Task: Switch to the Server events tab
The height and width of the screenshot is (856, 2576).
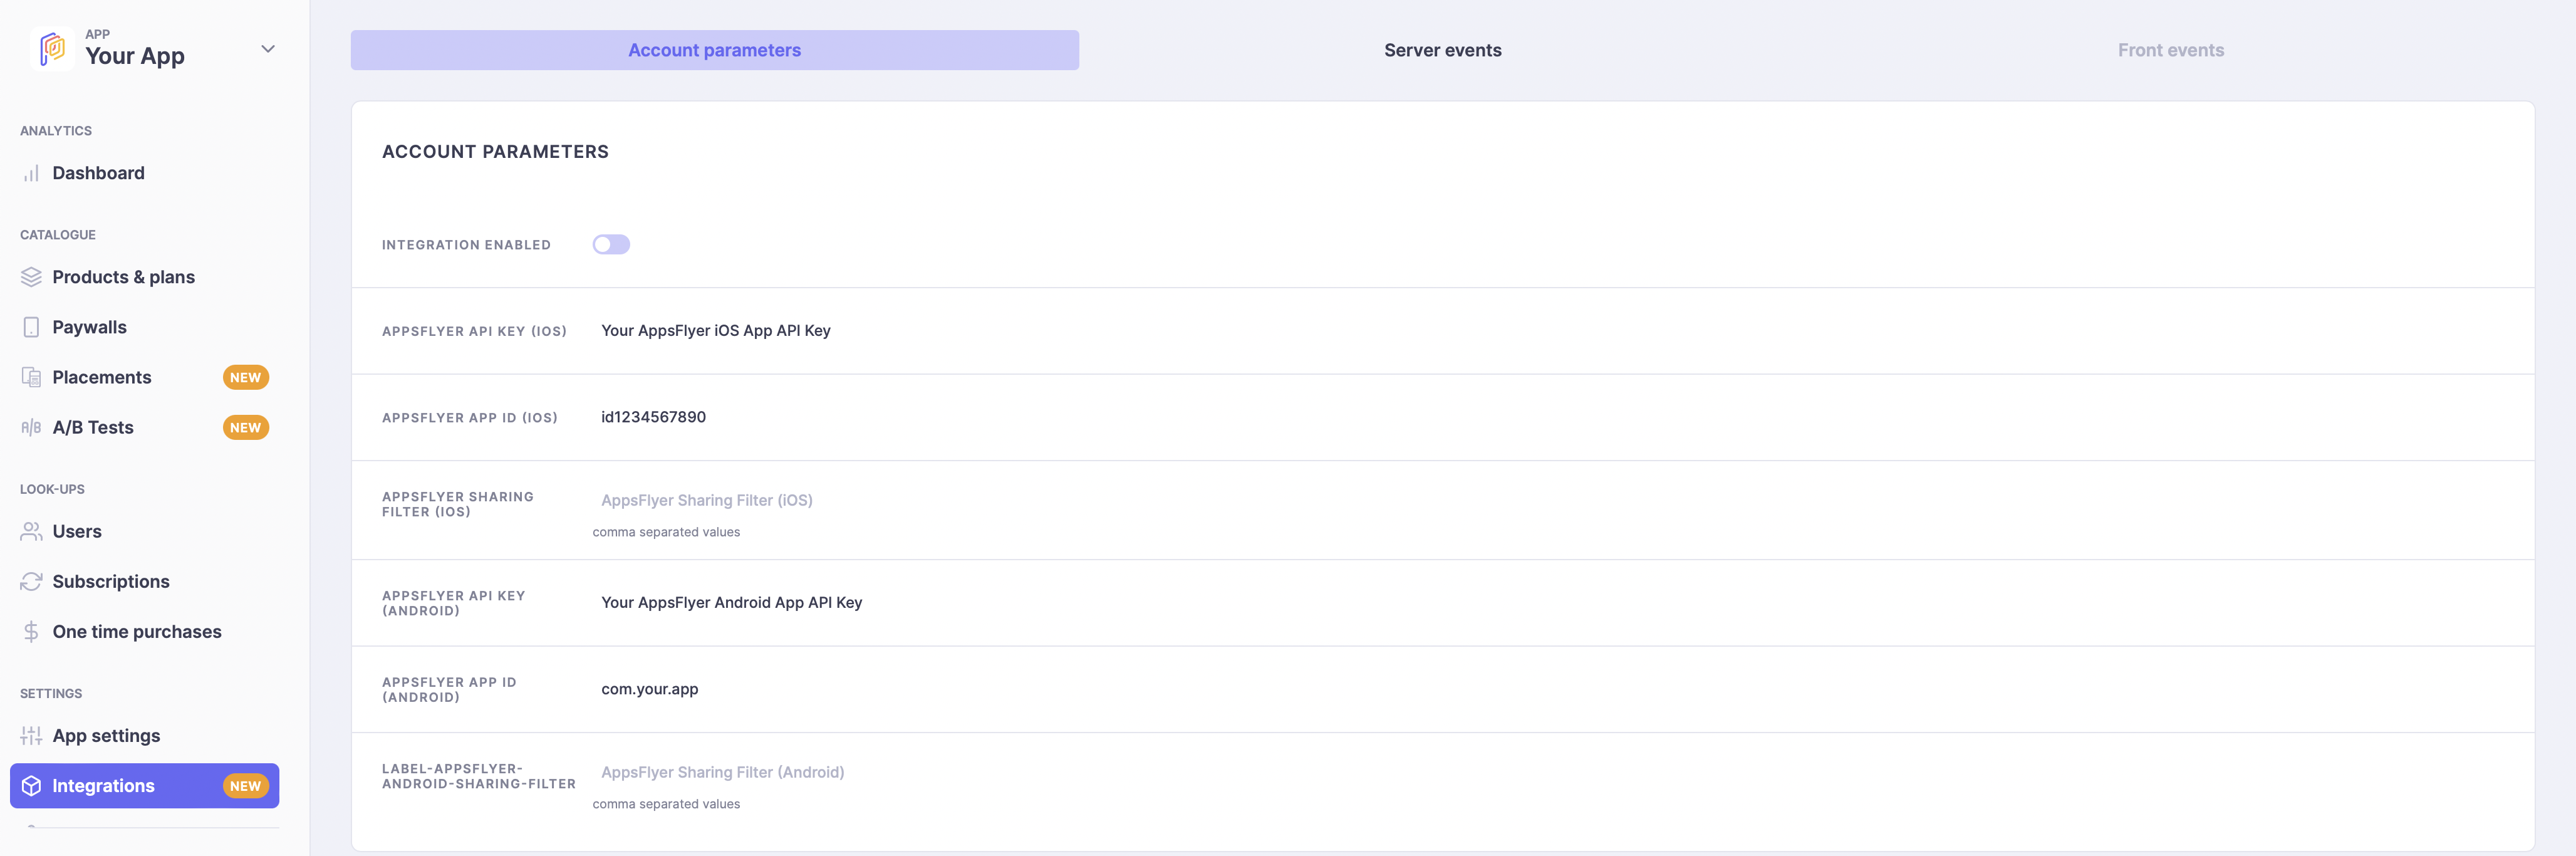Action: coord(1442,50)
